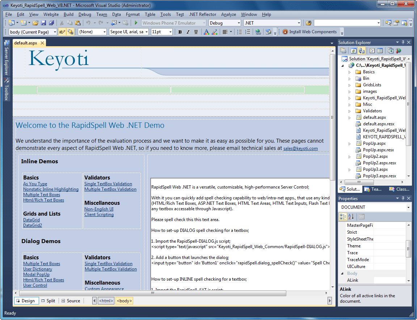Switch to the Source view tab
This screenshot has width=417, height=320.
(71, 300)
